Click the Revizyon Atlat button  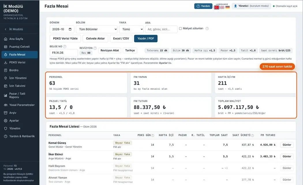click(x=110, y=50)
